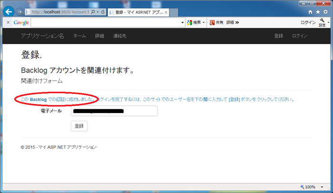Open the 連絡先 navigation item
This screenshot has height=193, width=333.
tap(119, 36)
